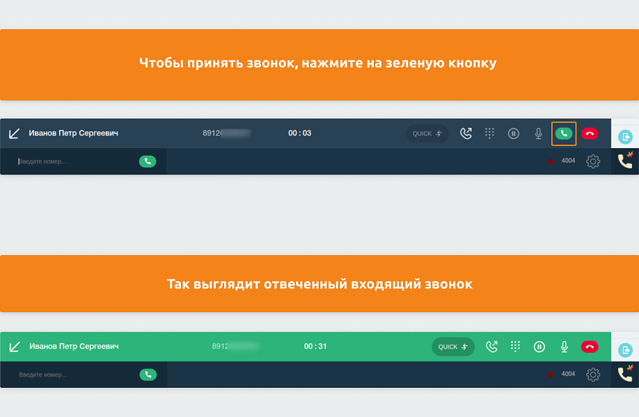Expand the dial pad on the answered call
Image resolution: width=639 pixels, height=417 pixels.
click(515, 346)
